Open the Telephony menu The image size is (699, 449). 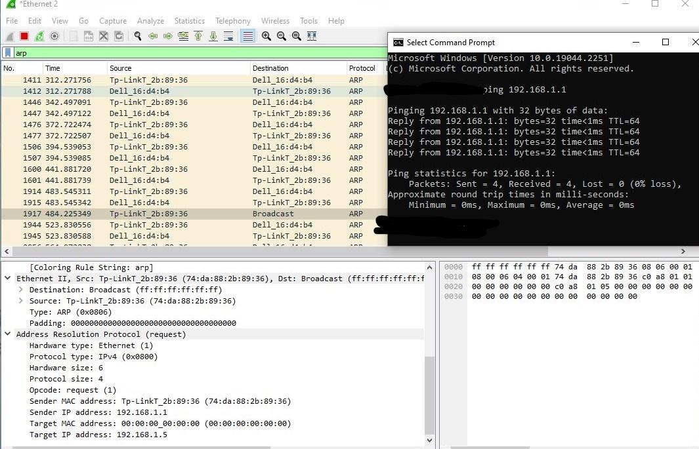tap(233, 21)
